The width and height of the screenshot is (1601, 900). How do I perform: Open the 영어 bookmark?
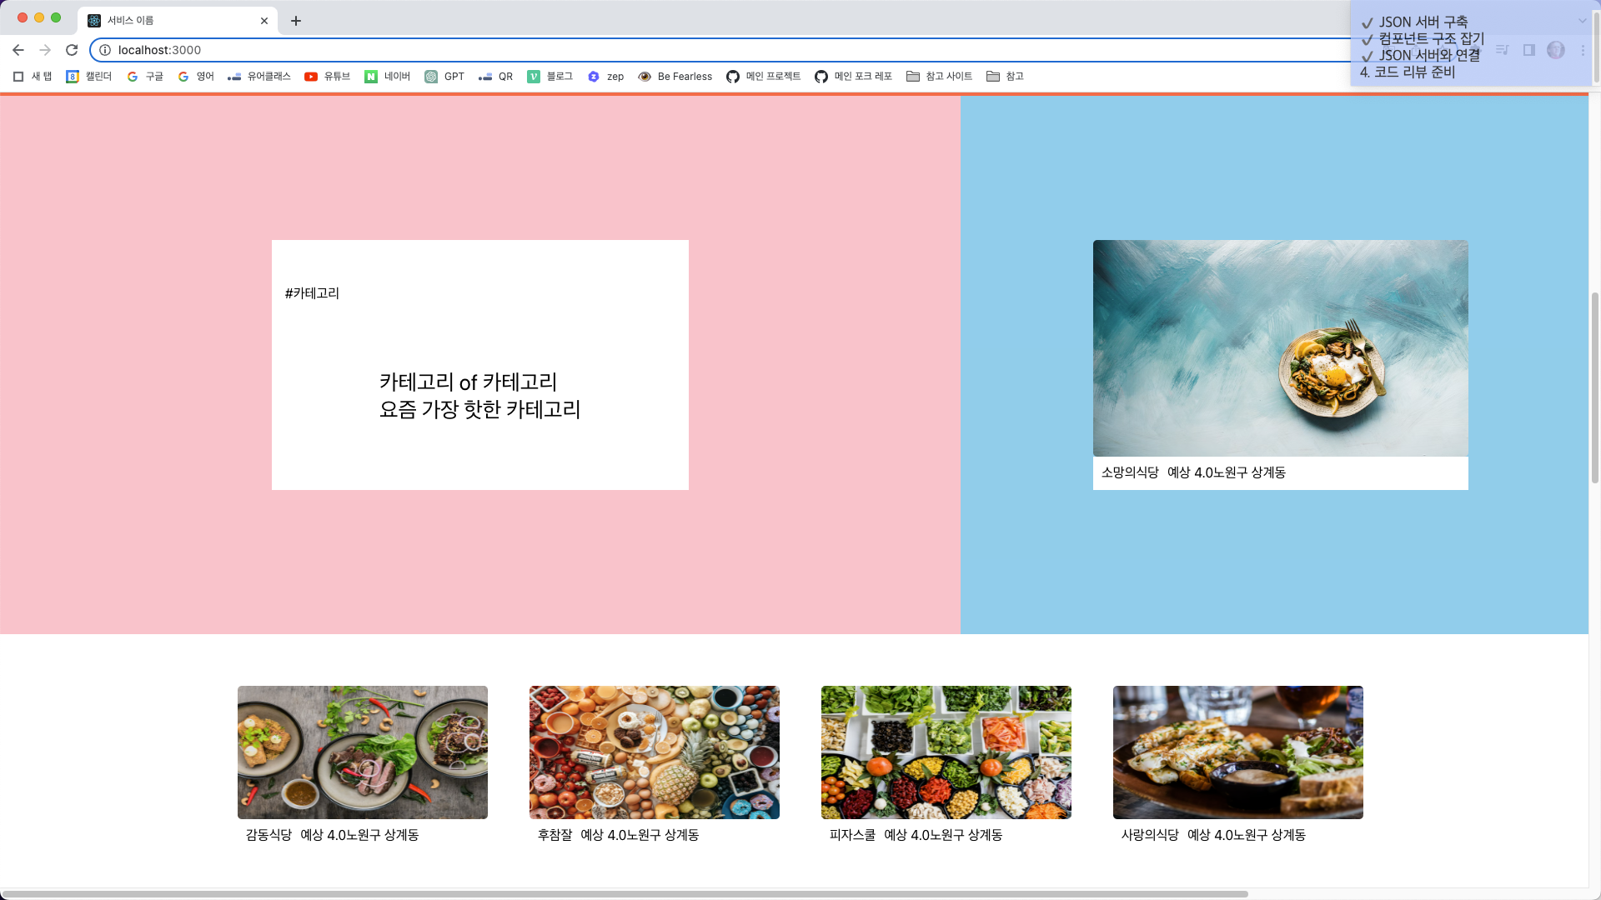coord(196,77)
